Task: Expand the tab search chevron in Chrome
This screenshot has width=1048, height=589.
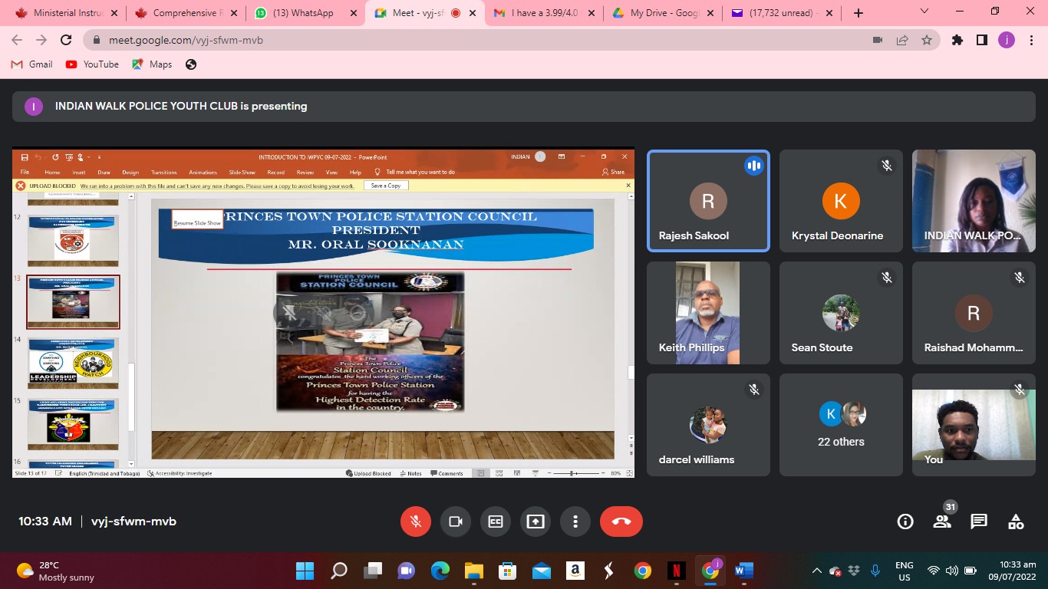Action: 924,12
